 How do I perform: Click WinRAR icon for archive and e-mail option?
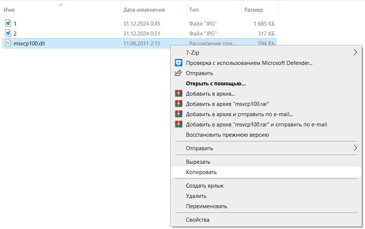pos(178,114)
